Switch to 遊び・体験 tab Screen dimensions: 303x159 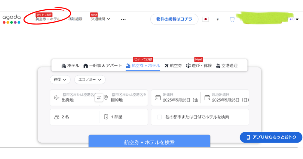[199, 66]
